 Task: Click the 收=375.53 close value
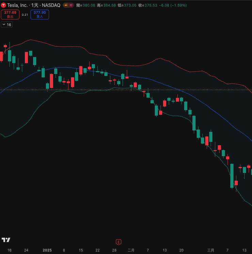point(148,5)
